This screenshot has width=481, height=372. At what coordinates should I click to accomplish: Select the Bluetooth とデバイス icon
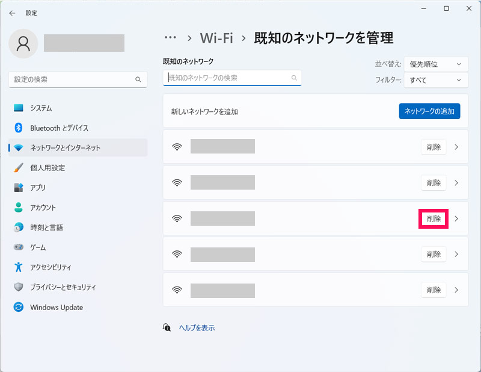coord(19,128)
